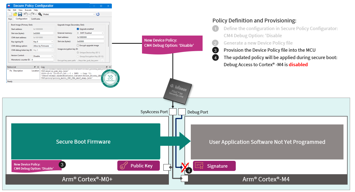Refresh the probe list

click(x=98, y=14)
